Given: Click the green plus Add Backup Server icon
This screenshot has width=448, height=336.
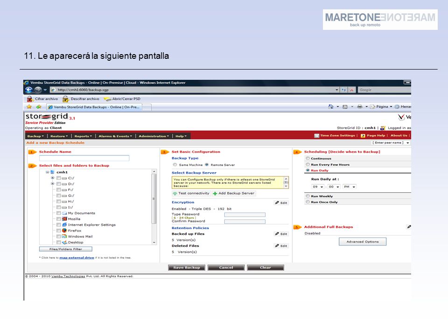Looking at the screenshot, I should tap(215, 193).
